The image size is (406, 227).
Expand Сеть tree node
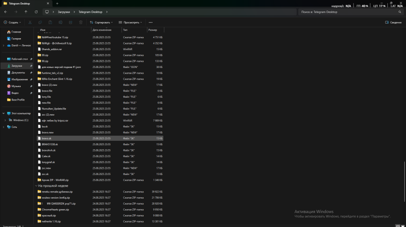tap(3, 127)
